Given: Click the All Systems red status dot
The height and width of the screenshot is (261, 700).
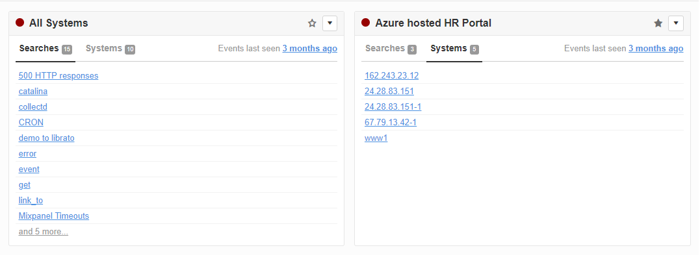Looking at the screenshot, I should [x=19, y=23].
